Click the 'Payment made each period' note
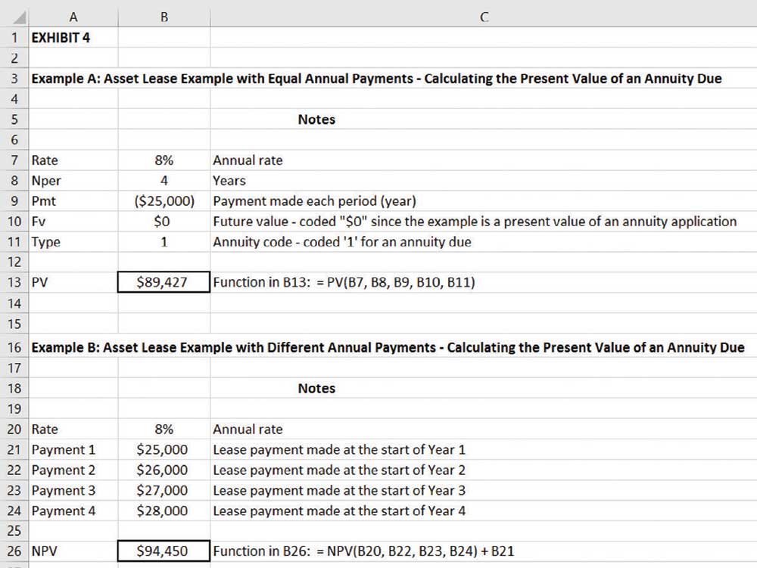This screenshot has height=568, width=757. pyautogui.click(x=314, y=201)
